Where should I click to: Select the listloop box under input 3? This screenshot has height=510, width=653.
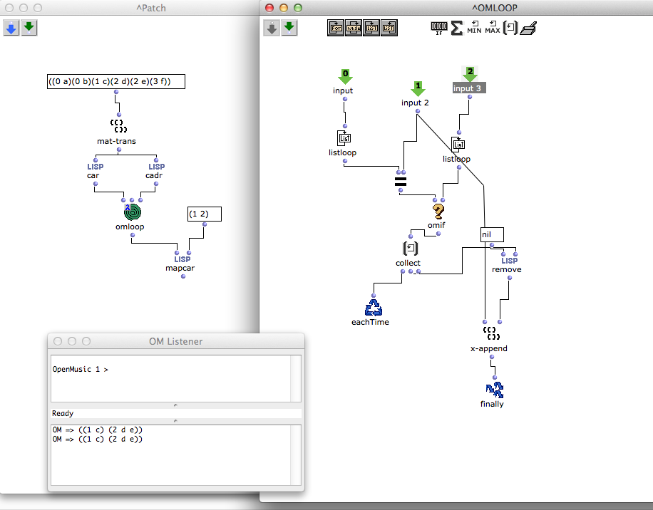click(458, 145)
